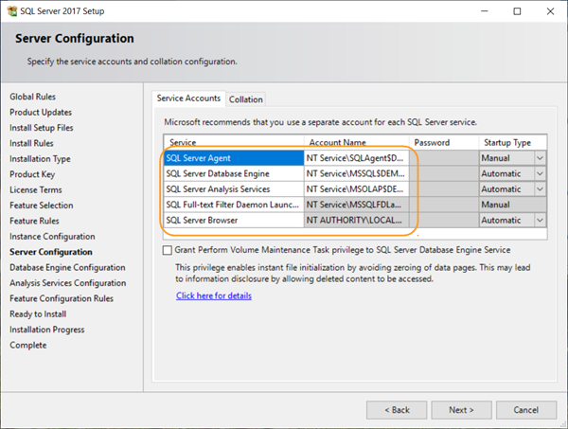Open SQL Server Agent startup type dropdown
Screen dimensions: 568x429
pyautogui.click(x=540, y=158)
